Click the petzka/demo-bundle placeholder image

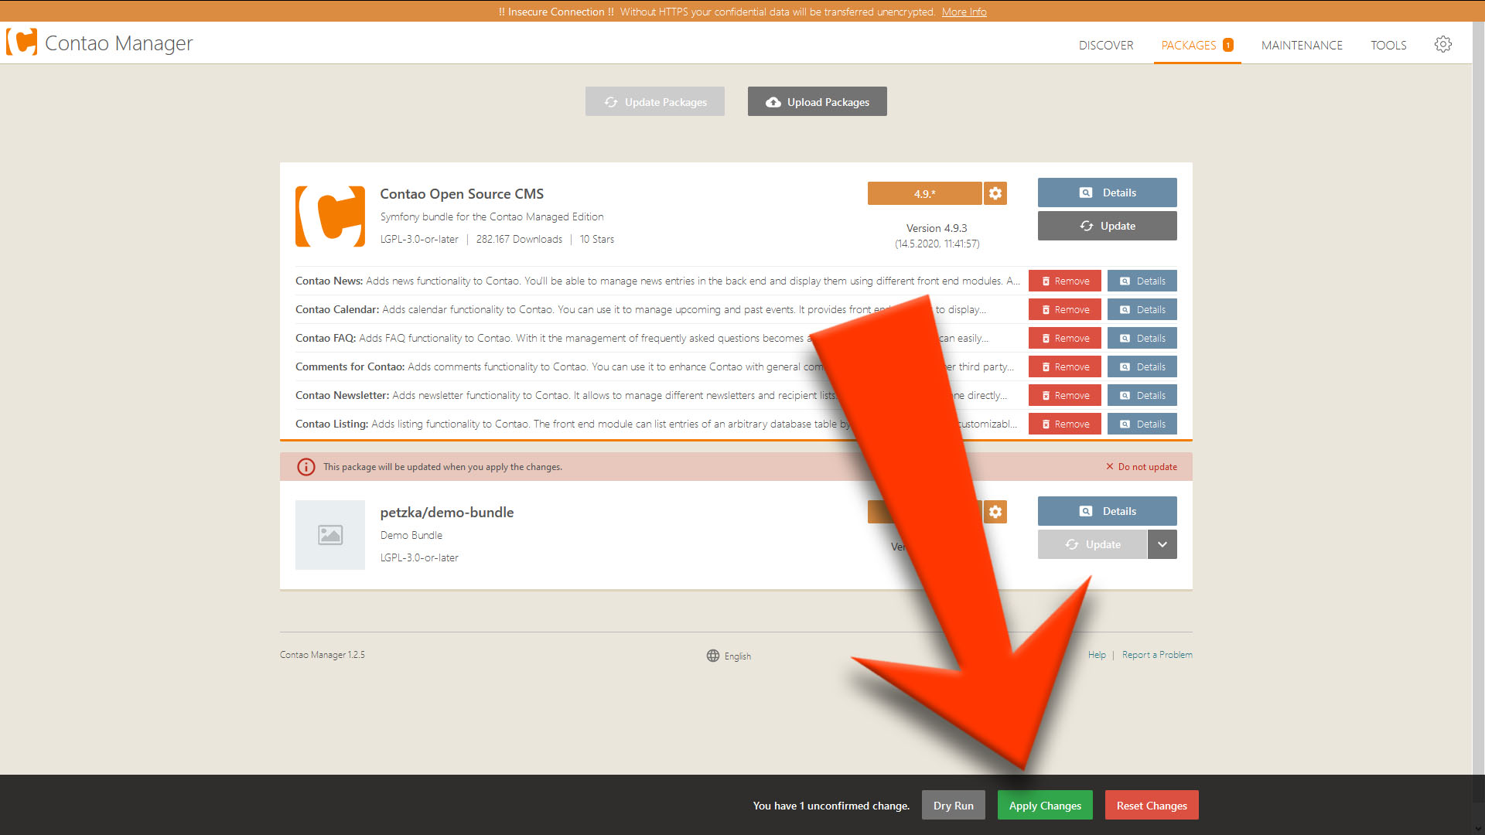pyautogui.click(x=330, y=535)
